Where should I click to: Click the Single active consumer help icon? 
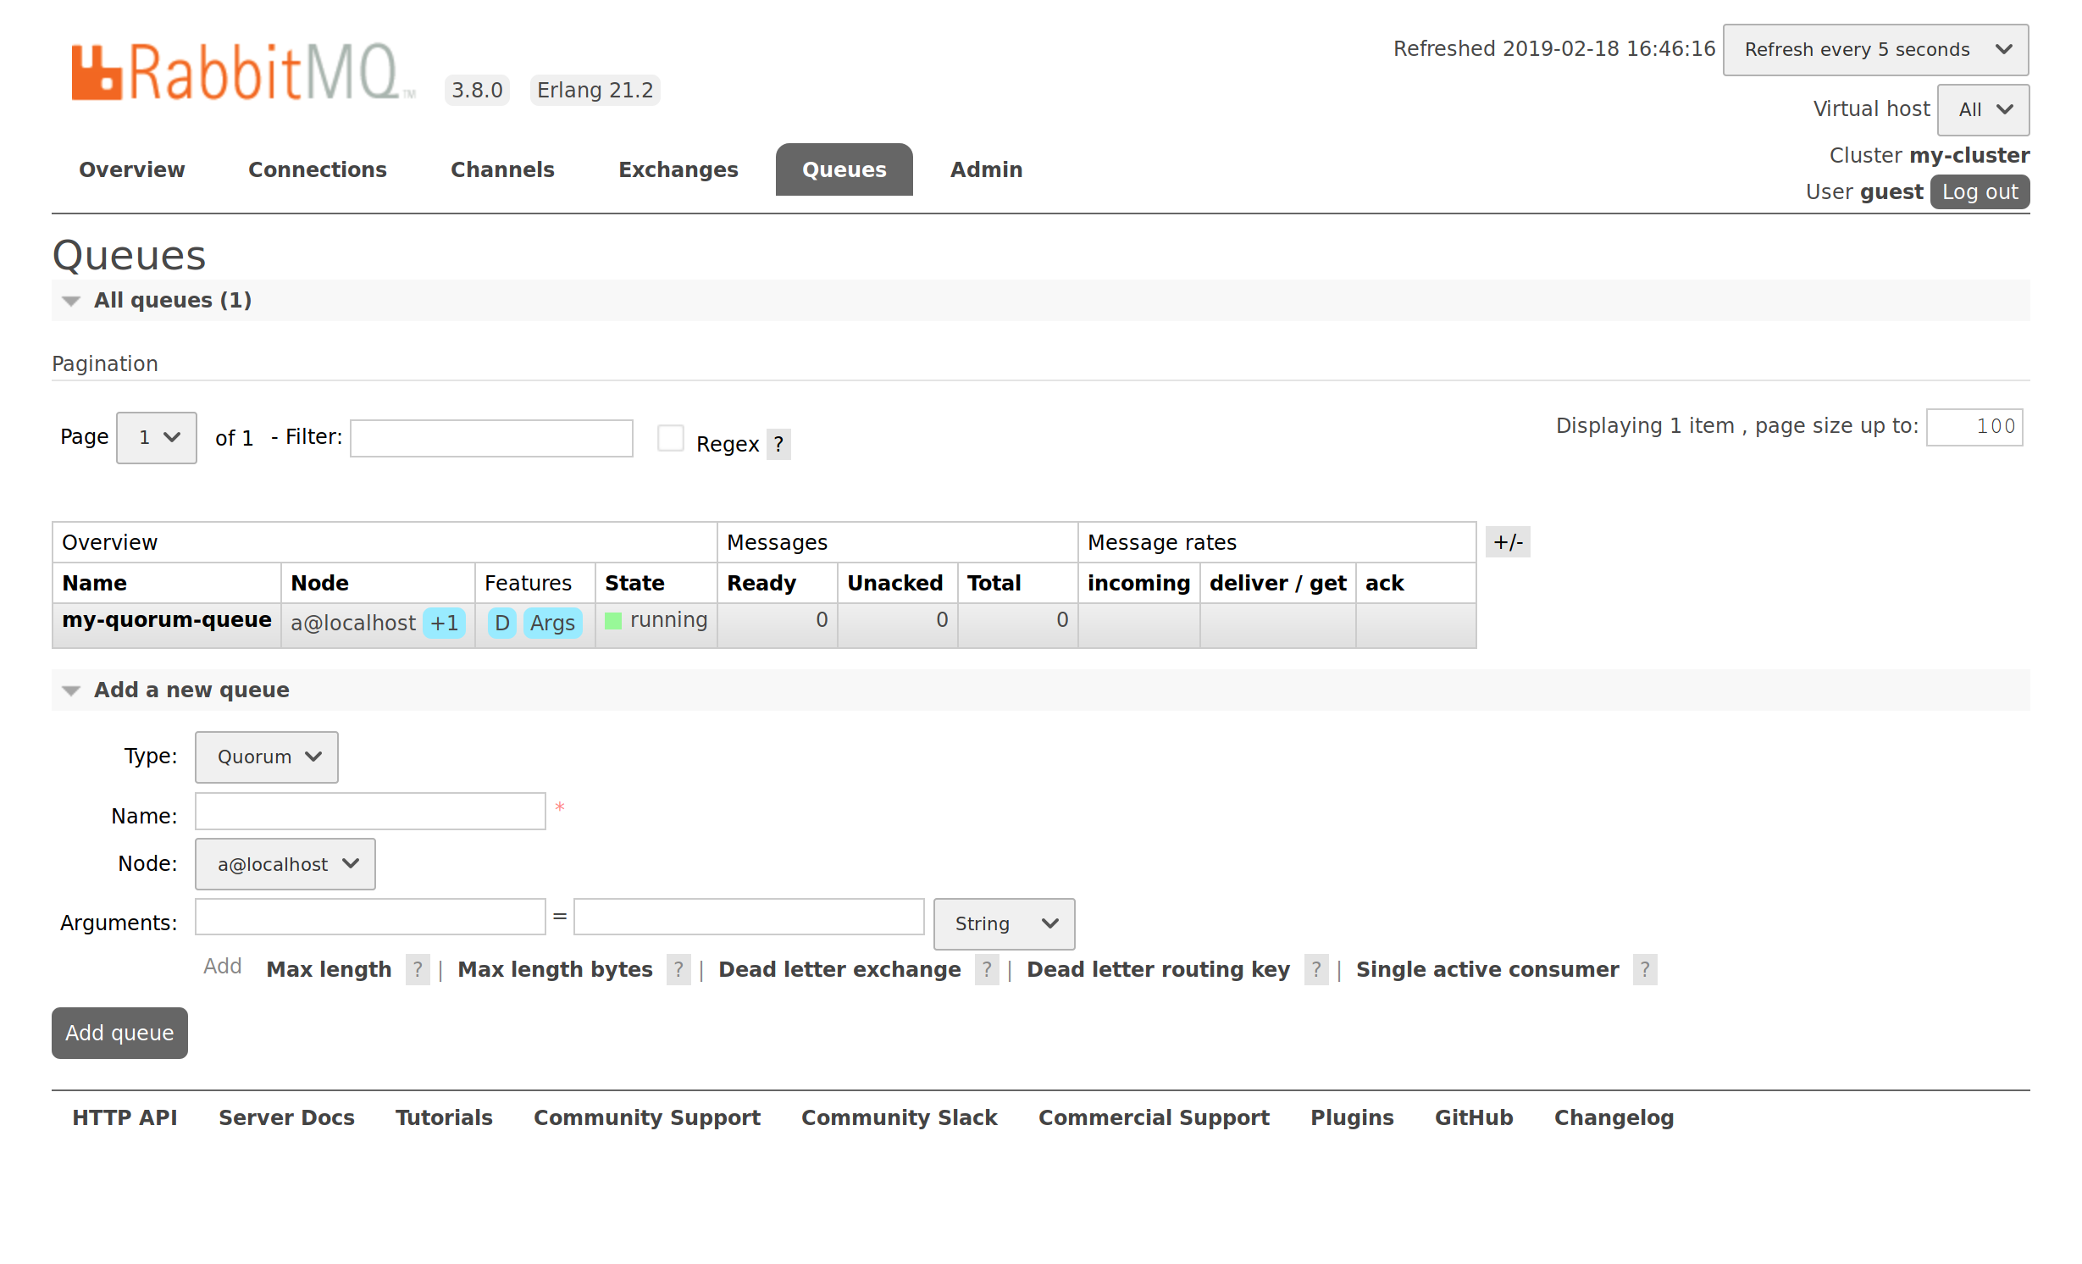coord(1644,969)
